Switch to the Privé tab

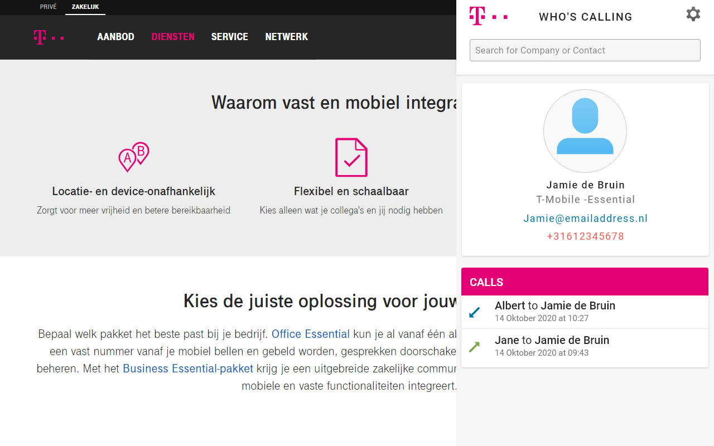(x=49, y=7)
